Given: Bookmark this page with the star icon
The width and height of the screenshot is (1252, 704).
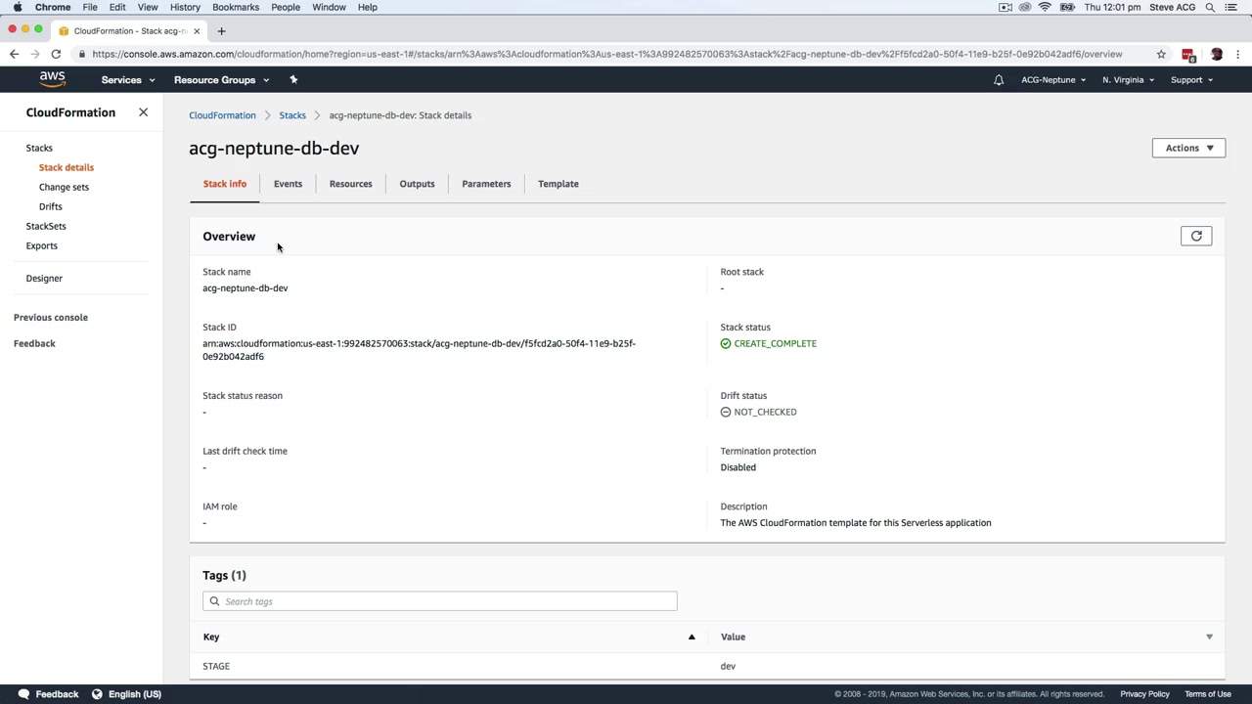Looking at the screenshot, I should click(1161, 55).
